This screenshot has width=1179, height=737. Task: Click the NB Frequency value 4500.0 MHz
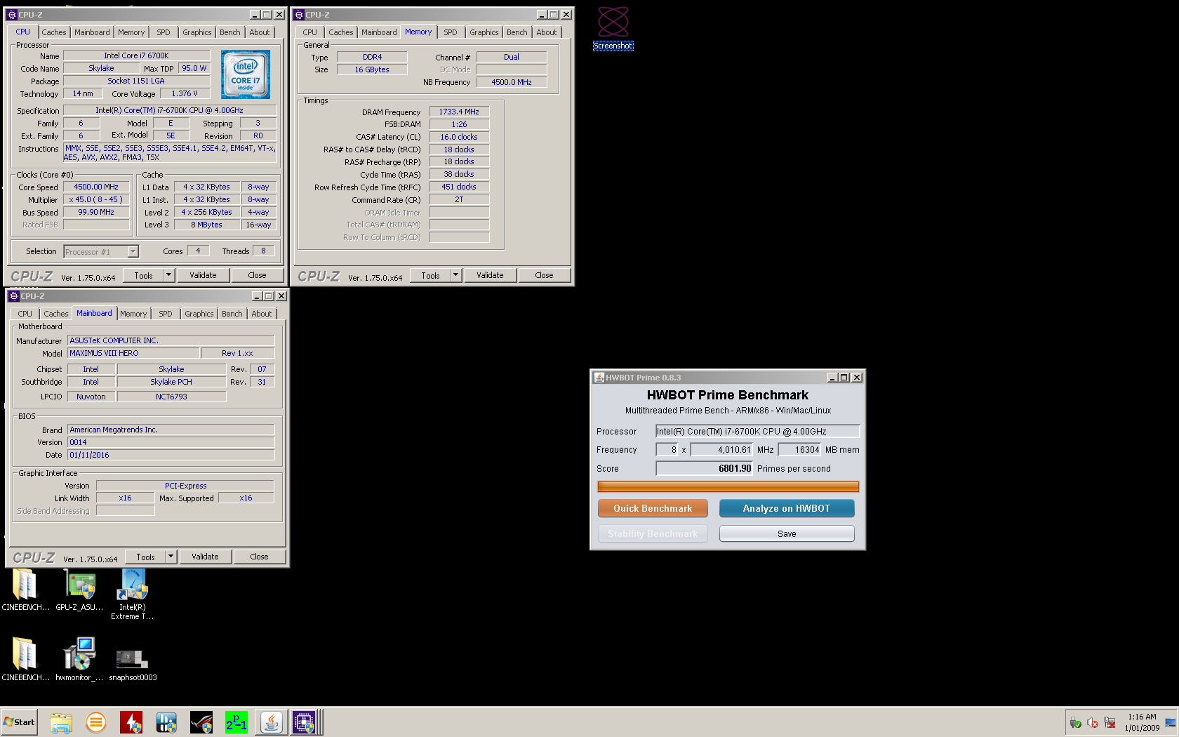click(x=512, y=83)
